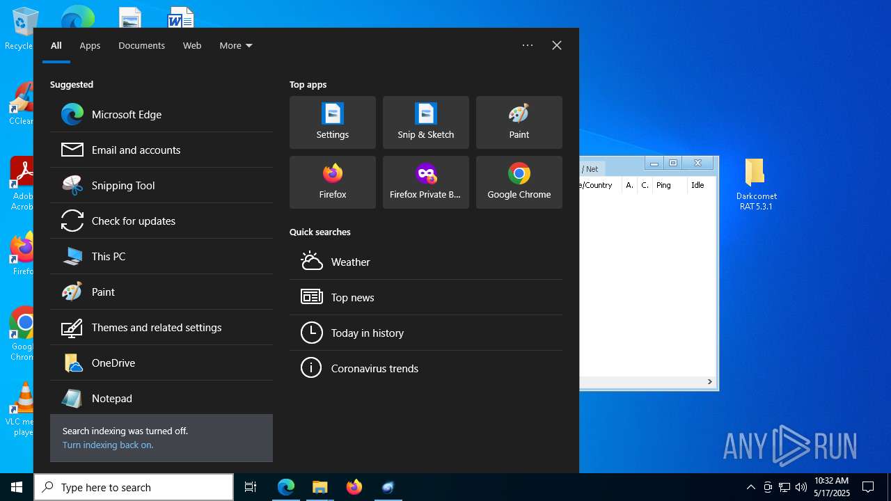The width and height of the screenshot is (891, 501).
Task: Launch Paint from Suggested list
Action: pyautogui.click(x=161, y=292)
